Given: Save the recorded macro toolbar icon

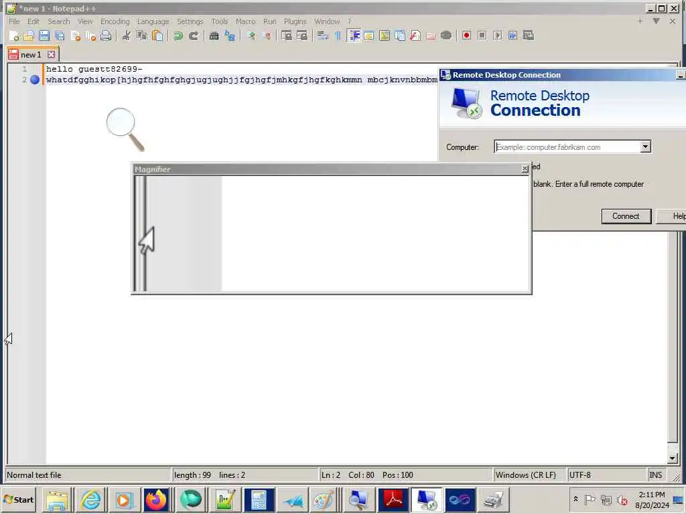Looking at the screenshot, I should pyautogui.click(x=529, y=36).
